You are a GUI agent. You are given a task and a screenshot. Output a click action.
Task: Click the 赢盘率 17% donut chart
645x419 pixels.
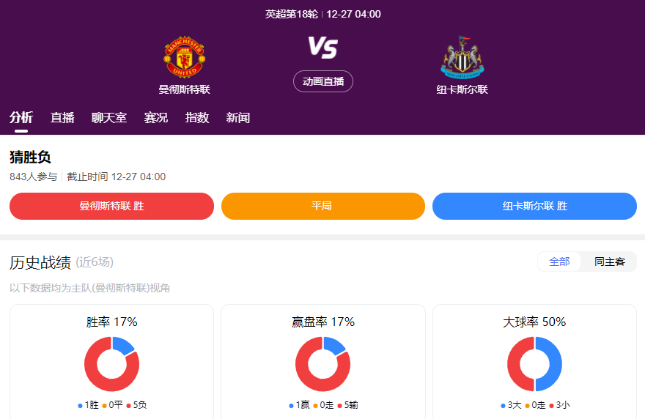pos(322,364)
